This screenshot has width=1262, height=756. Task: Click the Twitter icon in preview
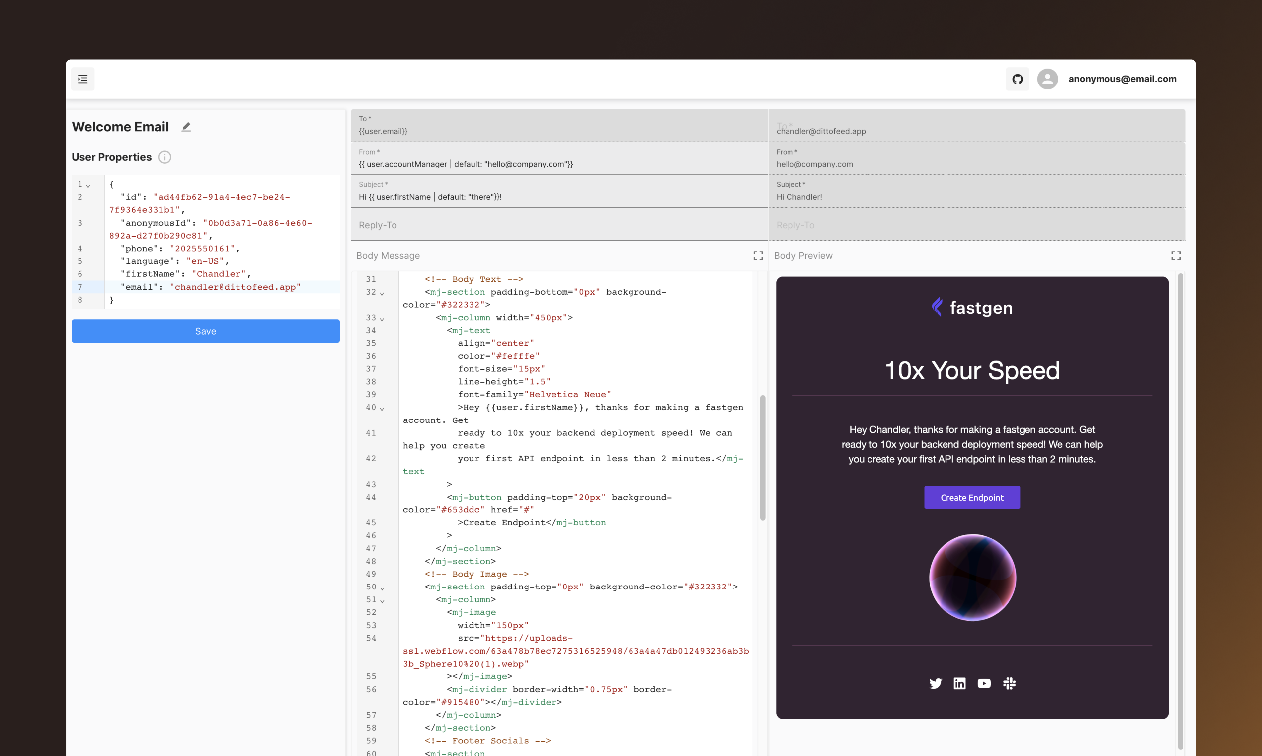coord(935,683)
